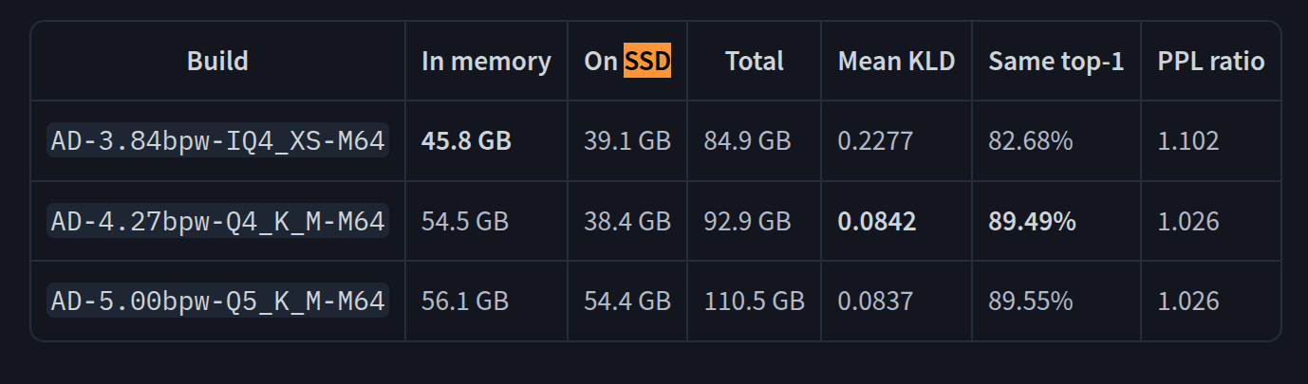The height and width of the screenshot is (384, 1308).
Task: Click the 39.1 GB SSD value
Action: point(627,141)
